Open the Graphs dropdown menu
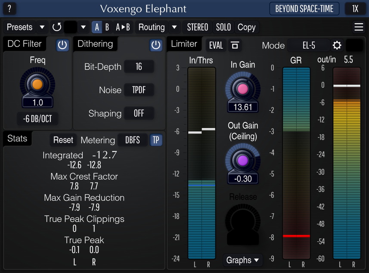369x273 pixels. pos(243,260)
